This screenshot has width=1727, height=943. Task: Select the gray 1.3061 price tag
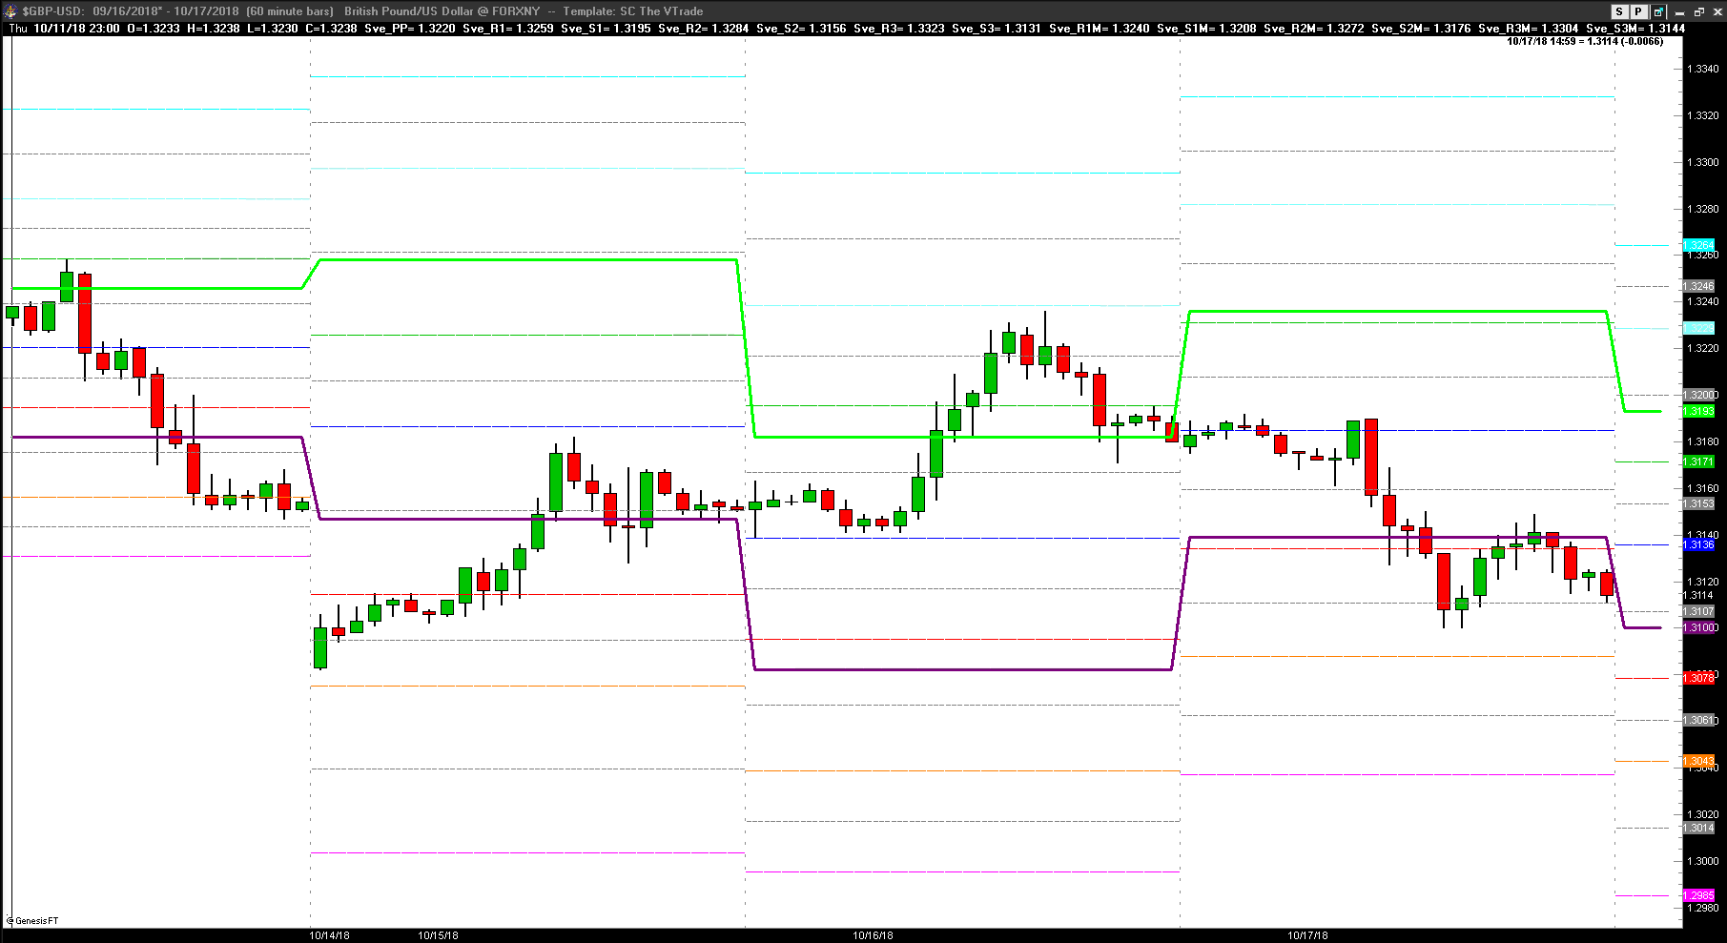(1699, 720)
